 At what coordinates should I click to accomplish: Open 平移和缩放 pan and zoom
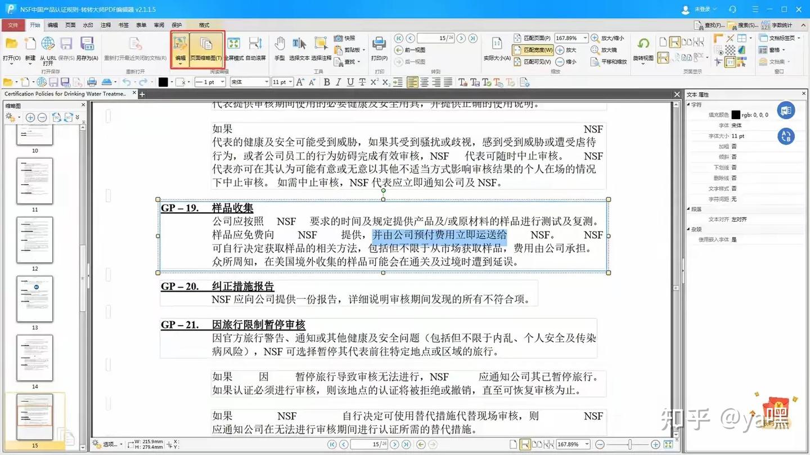click(x=609, y=62)
